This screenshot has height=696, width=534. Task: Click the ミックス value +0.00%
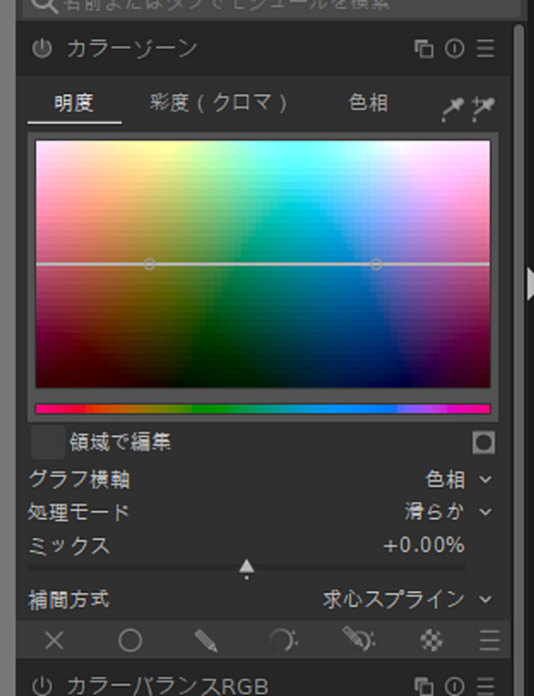pos(424,545)
